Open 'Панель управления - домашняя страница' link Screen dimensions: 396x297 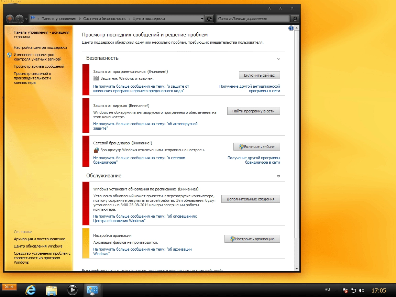coord(41,35)
